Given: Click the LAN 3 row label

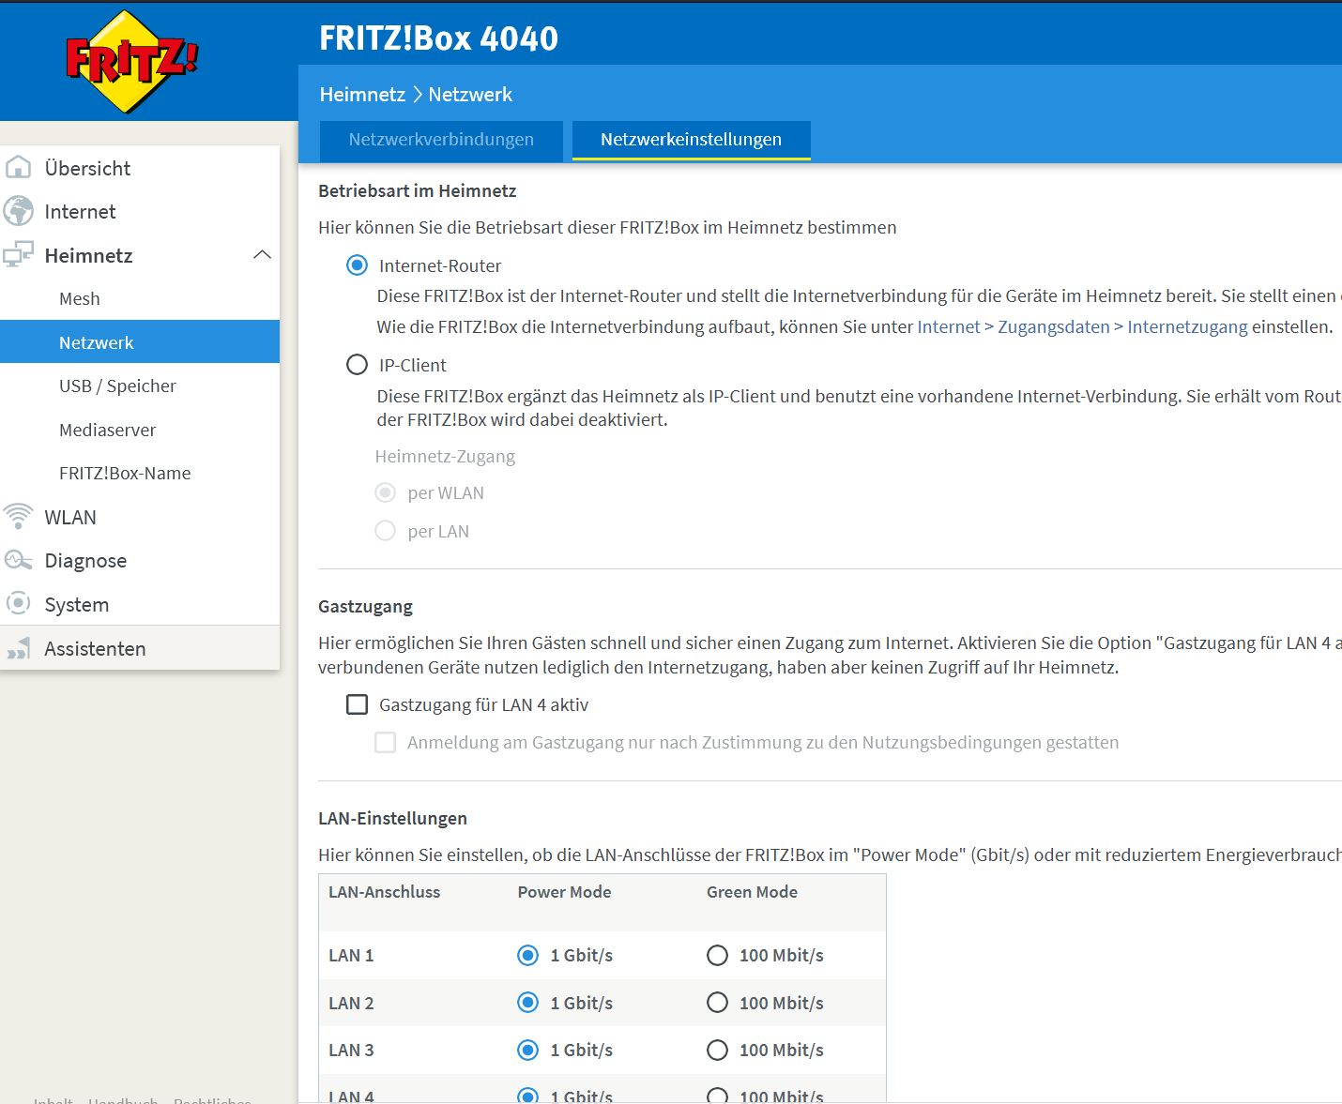Looking at the screenshot, I should pyautogui.click(x=351, y=1050).
